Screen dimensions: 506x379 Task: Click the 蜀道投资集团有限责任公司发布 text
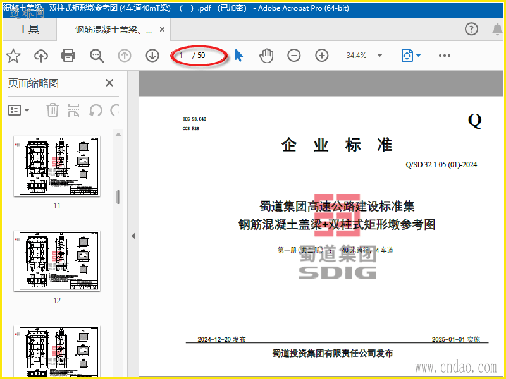333,354
